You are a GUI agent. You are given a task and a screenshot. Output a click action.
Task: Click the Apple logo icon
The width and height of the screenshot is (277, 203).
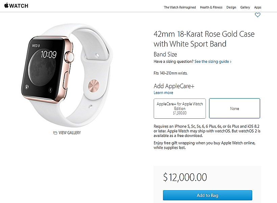pyautogui.click(x=6, y=6)
